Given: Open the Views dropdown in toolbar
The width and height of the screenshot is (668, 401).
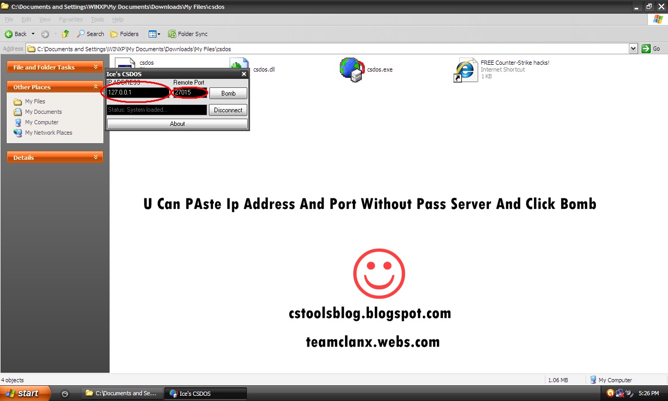Looking at the screenshot, I should [x=154, y=34].
